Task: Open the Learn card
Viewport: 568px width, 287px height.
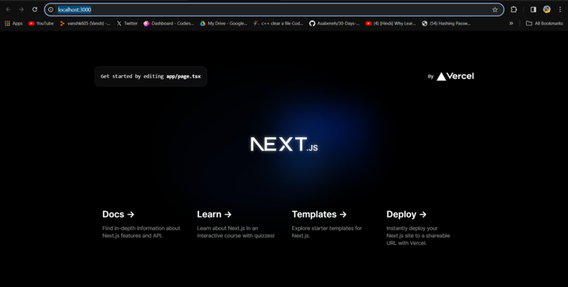Action: pos(236,224)
